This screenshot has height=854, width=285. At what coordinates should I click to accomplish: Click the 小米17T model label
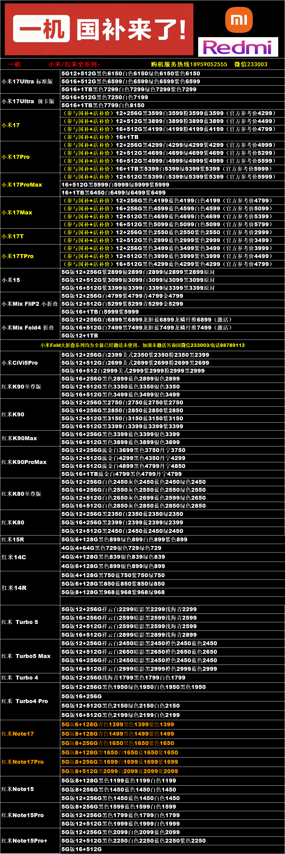click(x=12, y=237)
